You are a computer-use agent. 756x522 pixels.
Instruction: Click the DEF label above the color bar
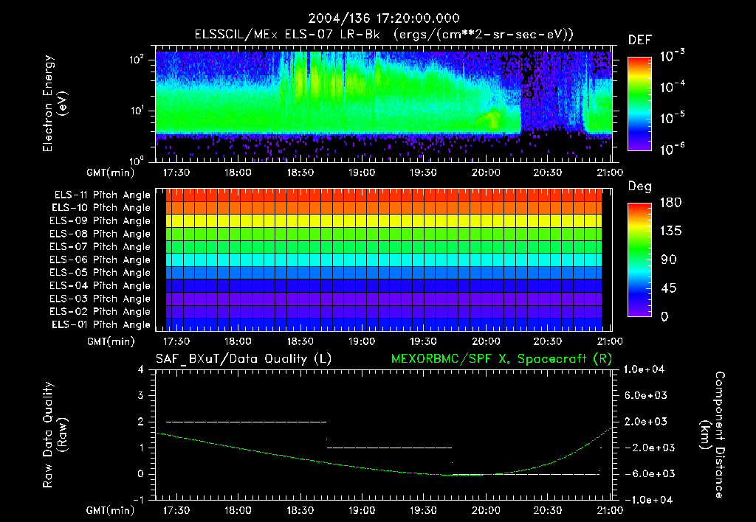coord(640,40)
